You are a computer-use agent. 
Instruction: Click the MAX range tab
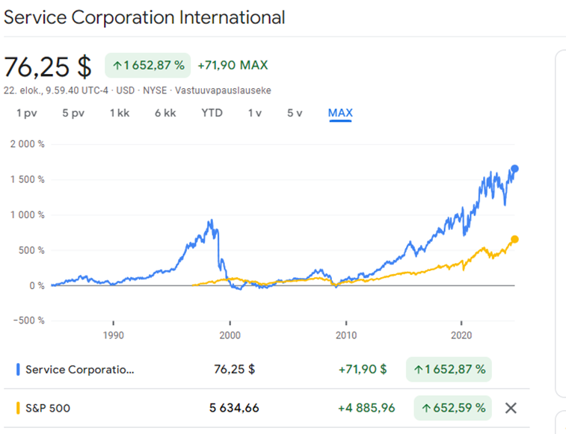(x=340, y=113)
